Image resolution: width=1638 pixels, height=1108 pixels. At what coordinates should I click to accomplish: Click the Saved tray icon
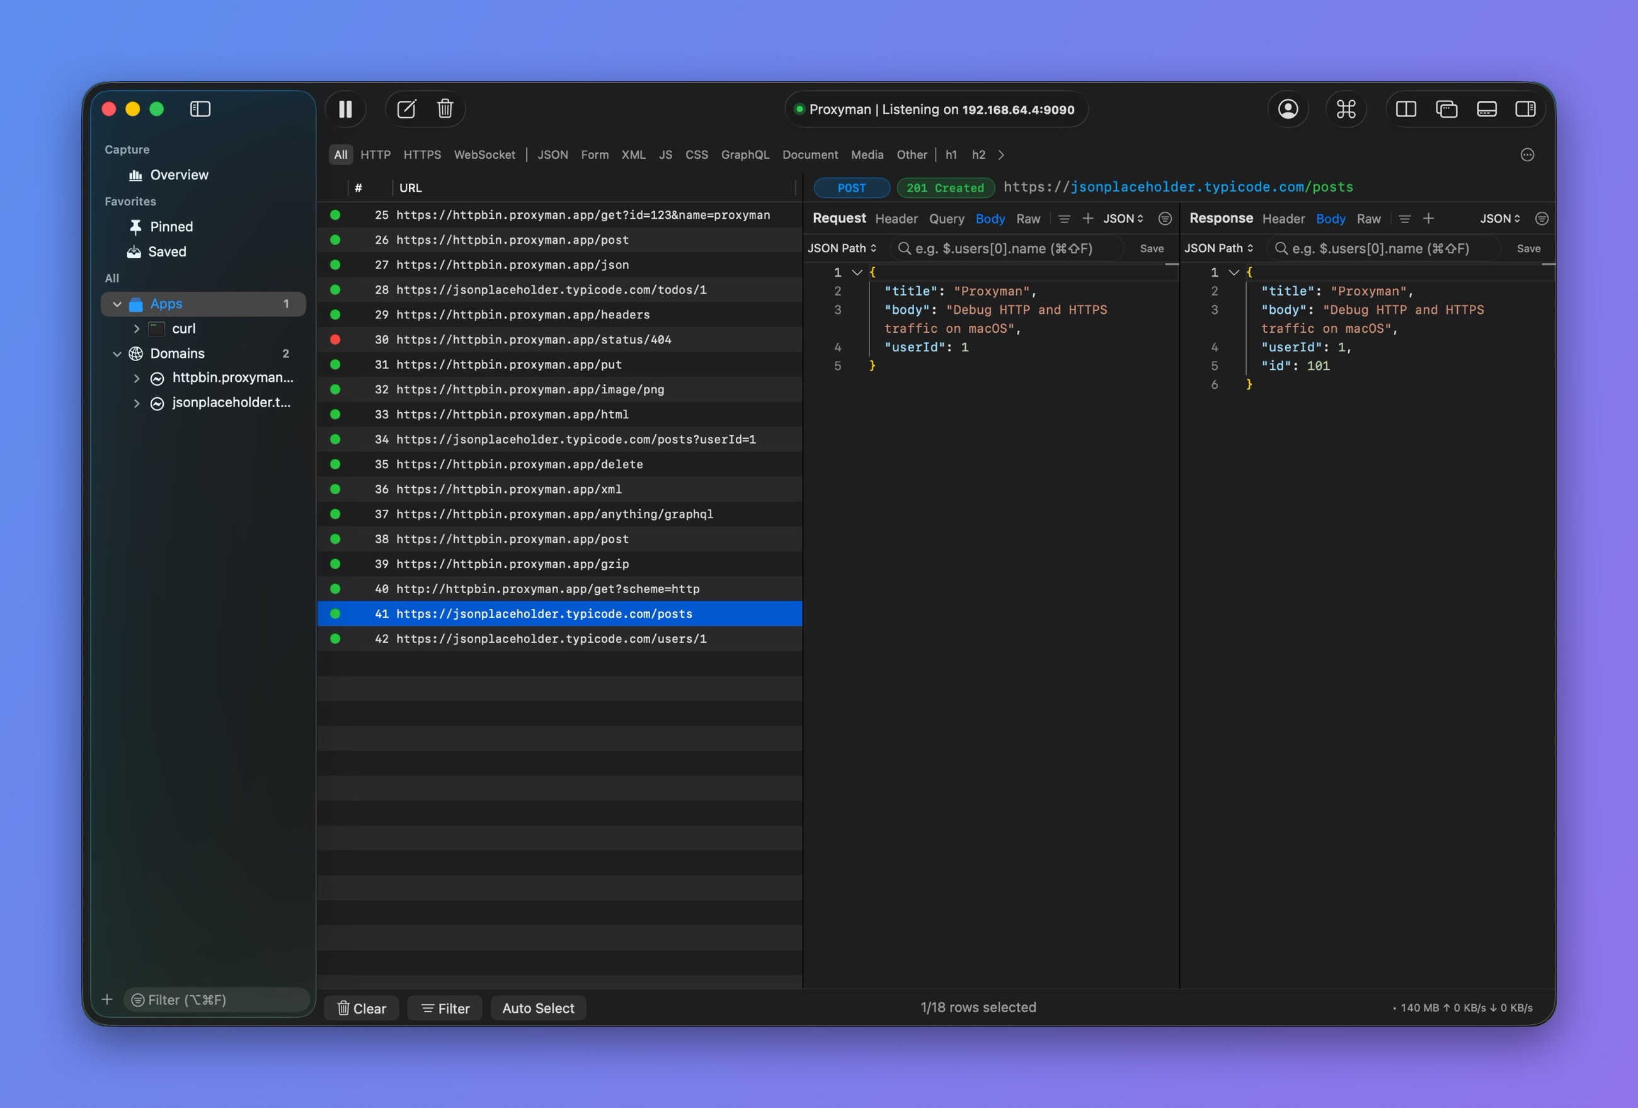tap(134, 251)
